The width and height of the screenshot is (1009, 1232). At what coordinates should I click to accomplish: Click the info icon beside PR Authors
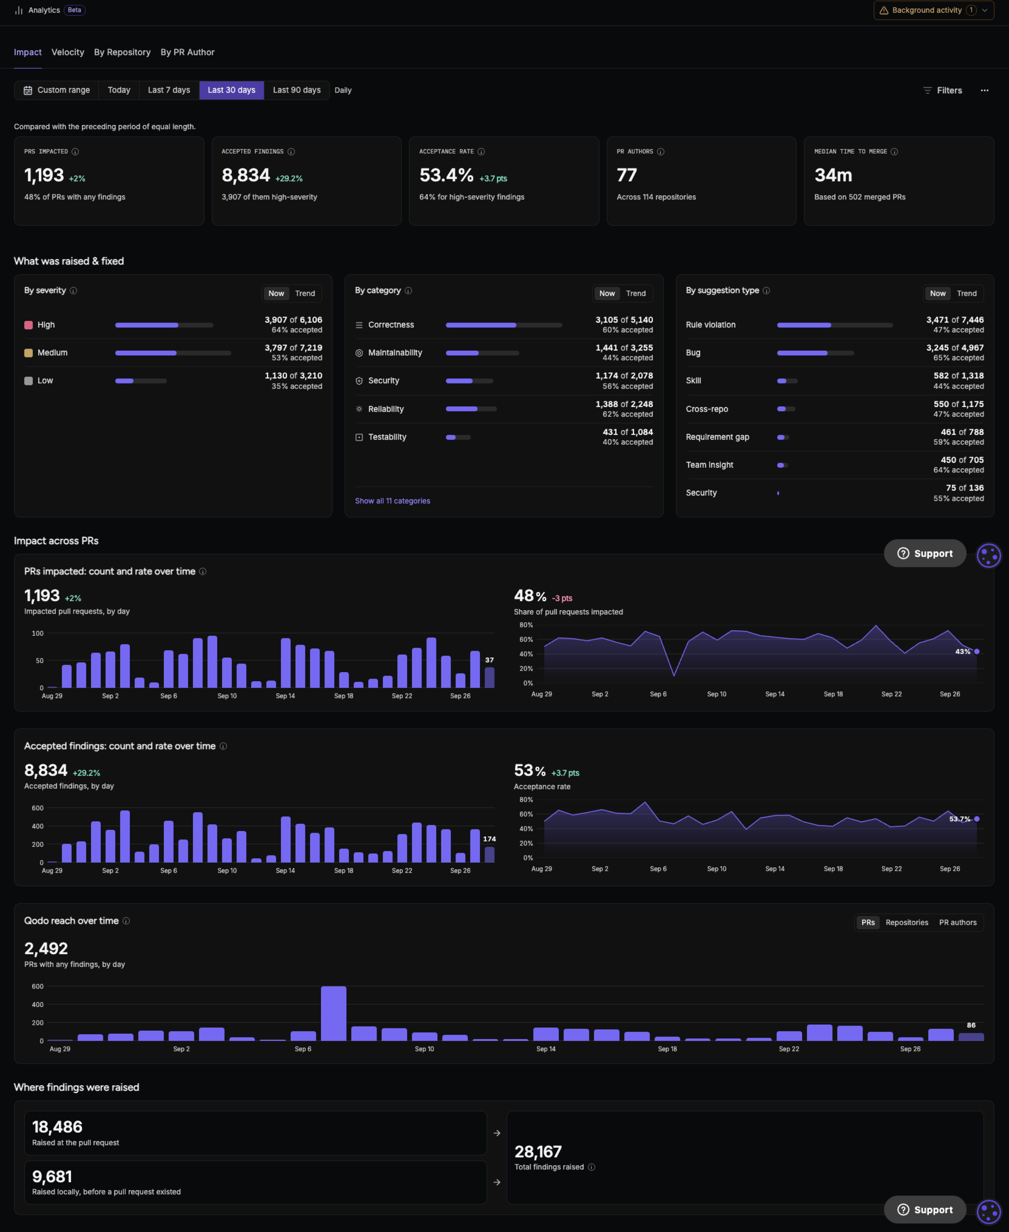tap(660, 152)
